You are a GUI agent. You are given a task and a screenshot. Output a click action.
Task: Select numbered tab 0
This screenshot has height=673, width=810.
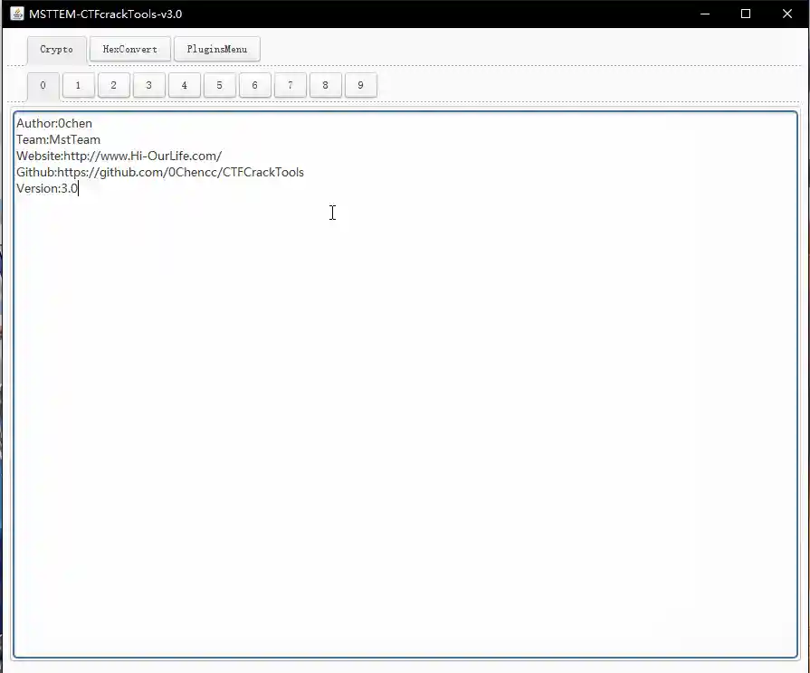[x=43, y=86]
